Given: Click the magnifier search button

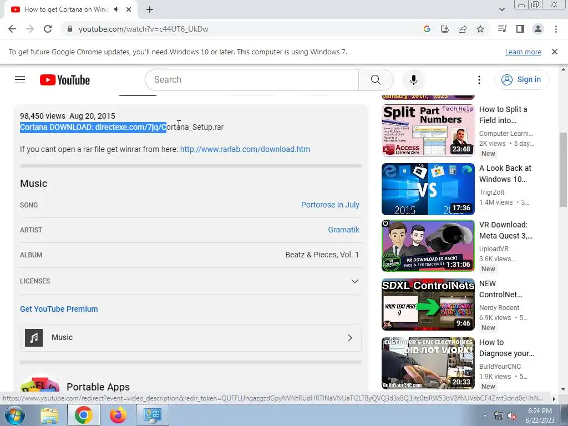Looking at the screenshot, I should click(x=376, y=80).
